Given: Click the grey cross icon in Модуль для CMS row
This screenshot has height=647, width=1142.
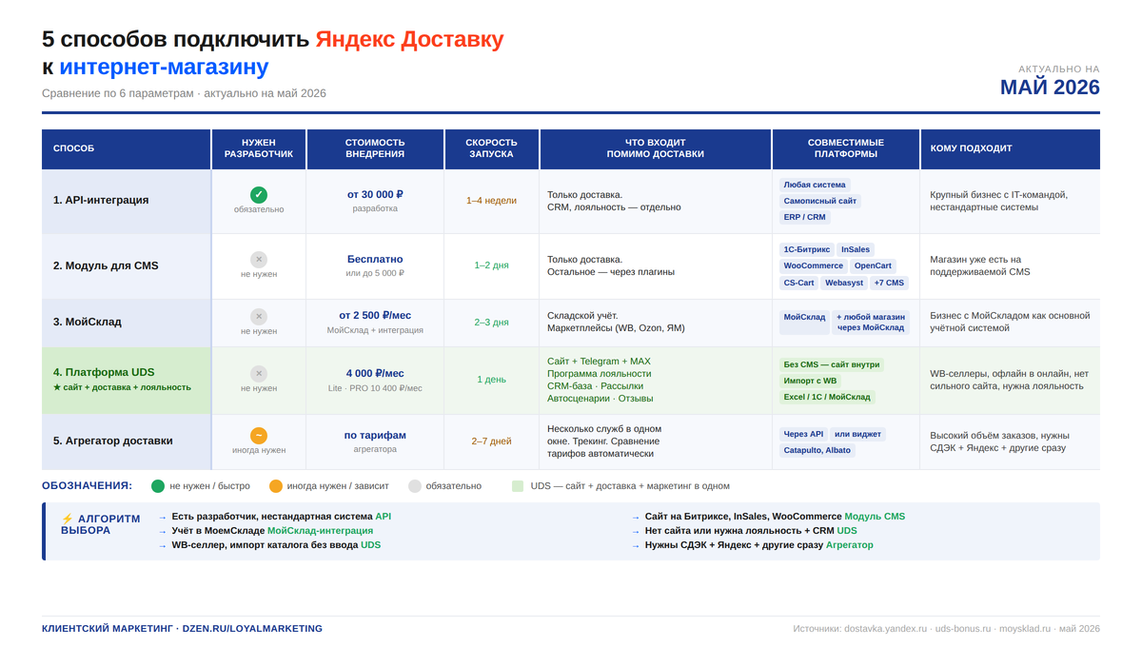Looking at the screenshot, I should coord(259,259).
